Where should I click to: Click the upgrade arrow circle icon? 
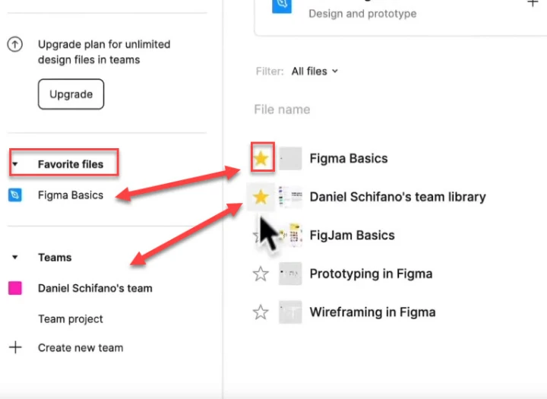[15, 45]
